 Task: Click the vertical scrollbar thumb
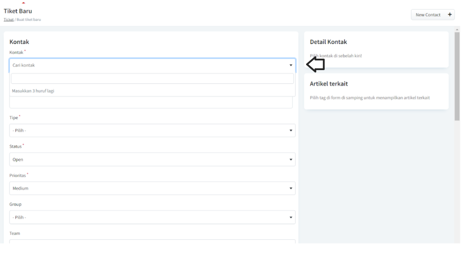coord(457,76)
